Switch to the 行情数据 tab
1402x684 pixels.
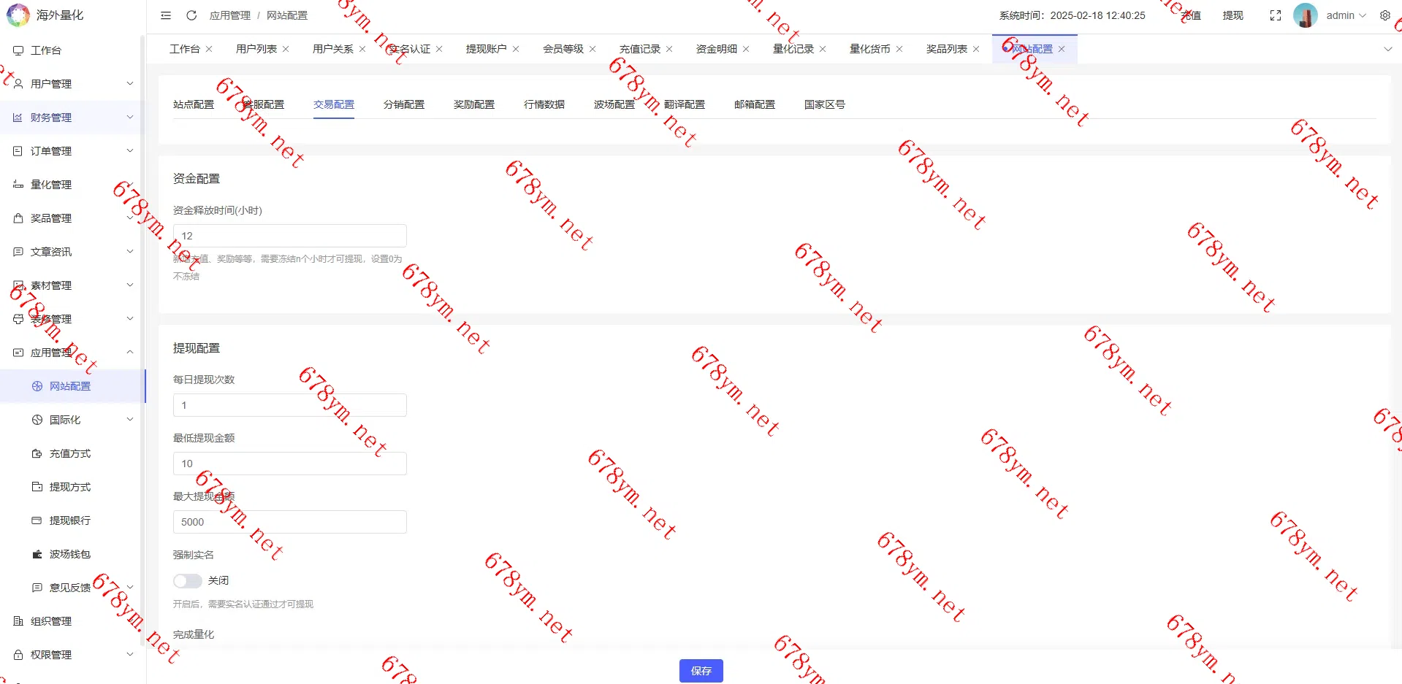pos(544,104)
